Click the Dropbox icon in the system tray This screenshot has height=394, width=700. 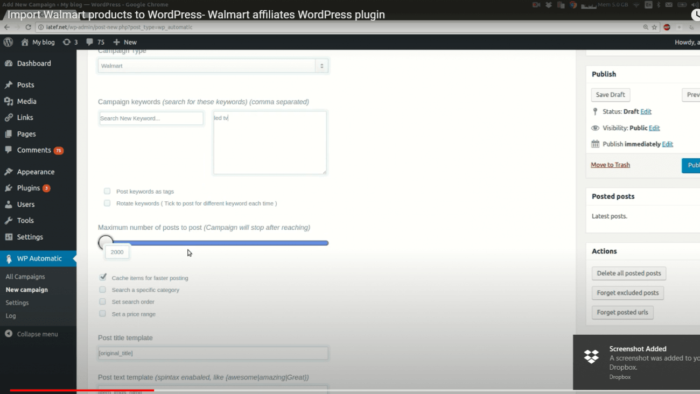pyautogui.click(x=549, y=5)
